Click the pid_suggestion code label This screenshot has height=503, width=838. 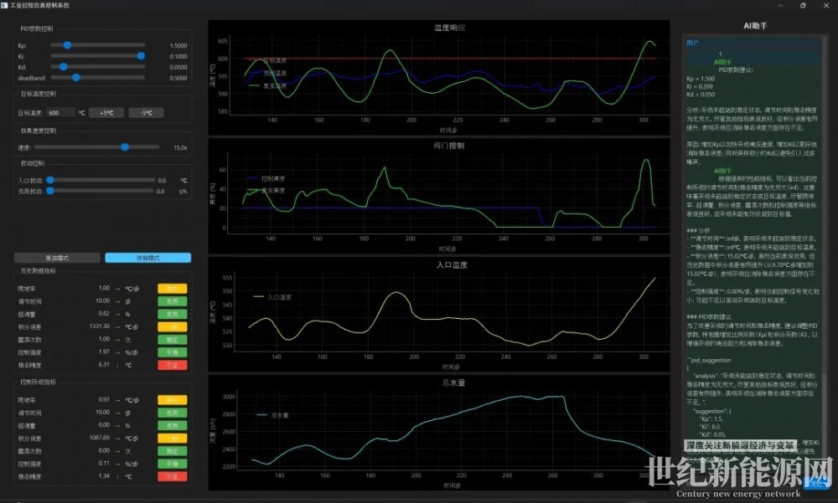coord(709,361)
